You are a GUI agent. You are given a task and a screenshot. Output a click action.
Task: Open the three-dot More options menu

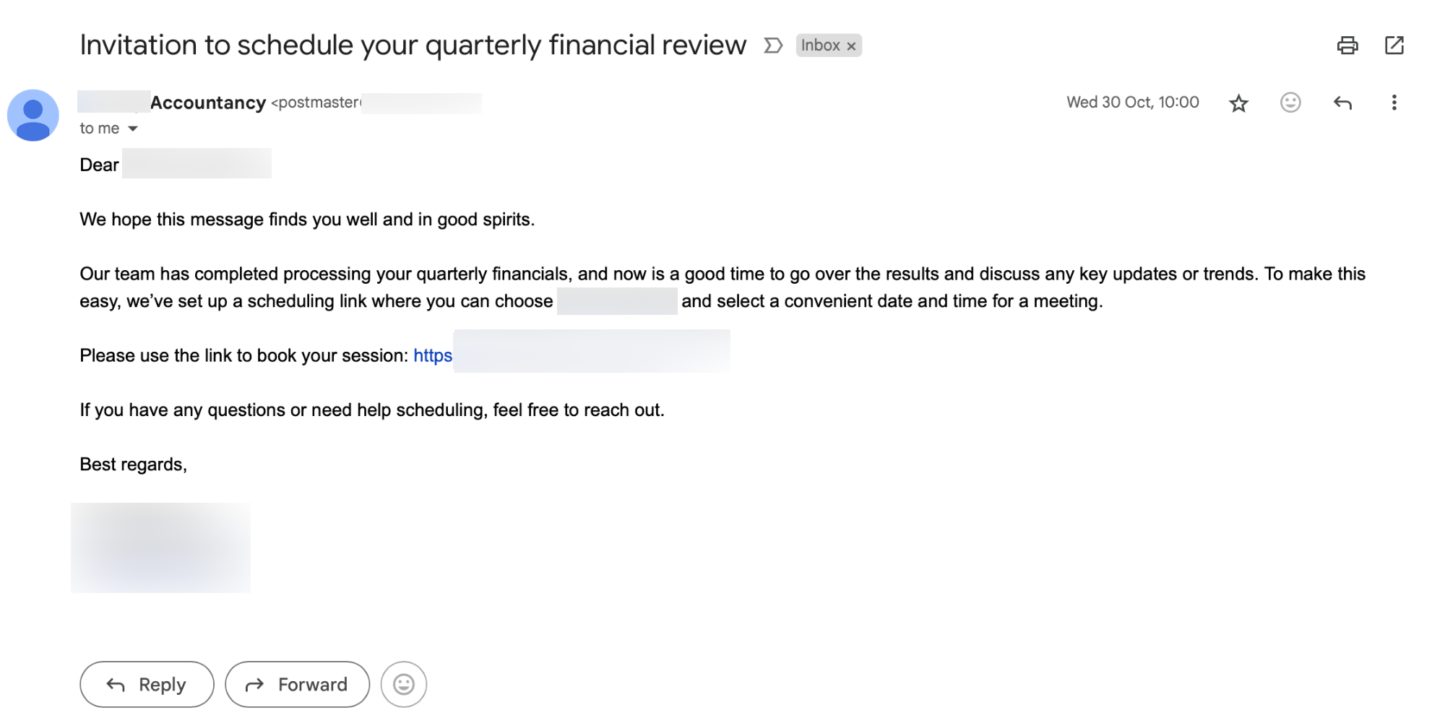tap(1394, 103)
